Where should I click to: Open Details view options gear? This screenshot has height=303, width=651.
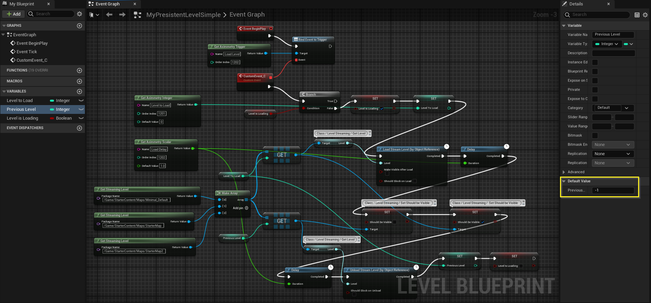[x=645, y=15]
